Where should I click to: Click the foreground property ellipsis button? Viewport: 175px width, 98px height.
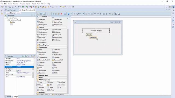pyautogui.click(x=33, y=75)
